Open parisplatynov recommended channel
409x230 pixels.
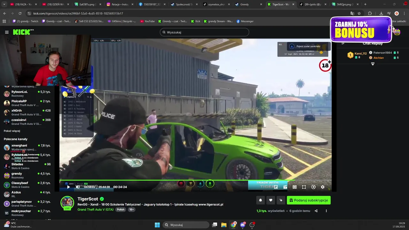click(x=27, y=203)
